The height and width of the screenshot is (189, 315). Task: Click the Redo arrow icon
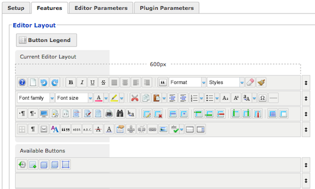click(x=55, y=82)
